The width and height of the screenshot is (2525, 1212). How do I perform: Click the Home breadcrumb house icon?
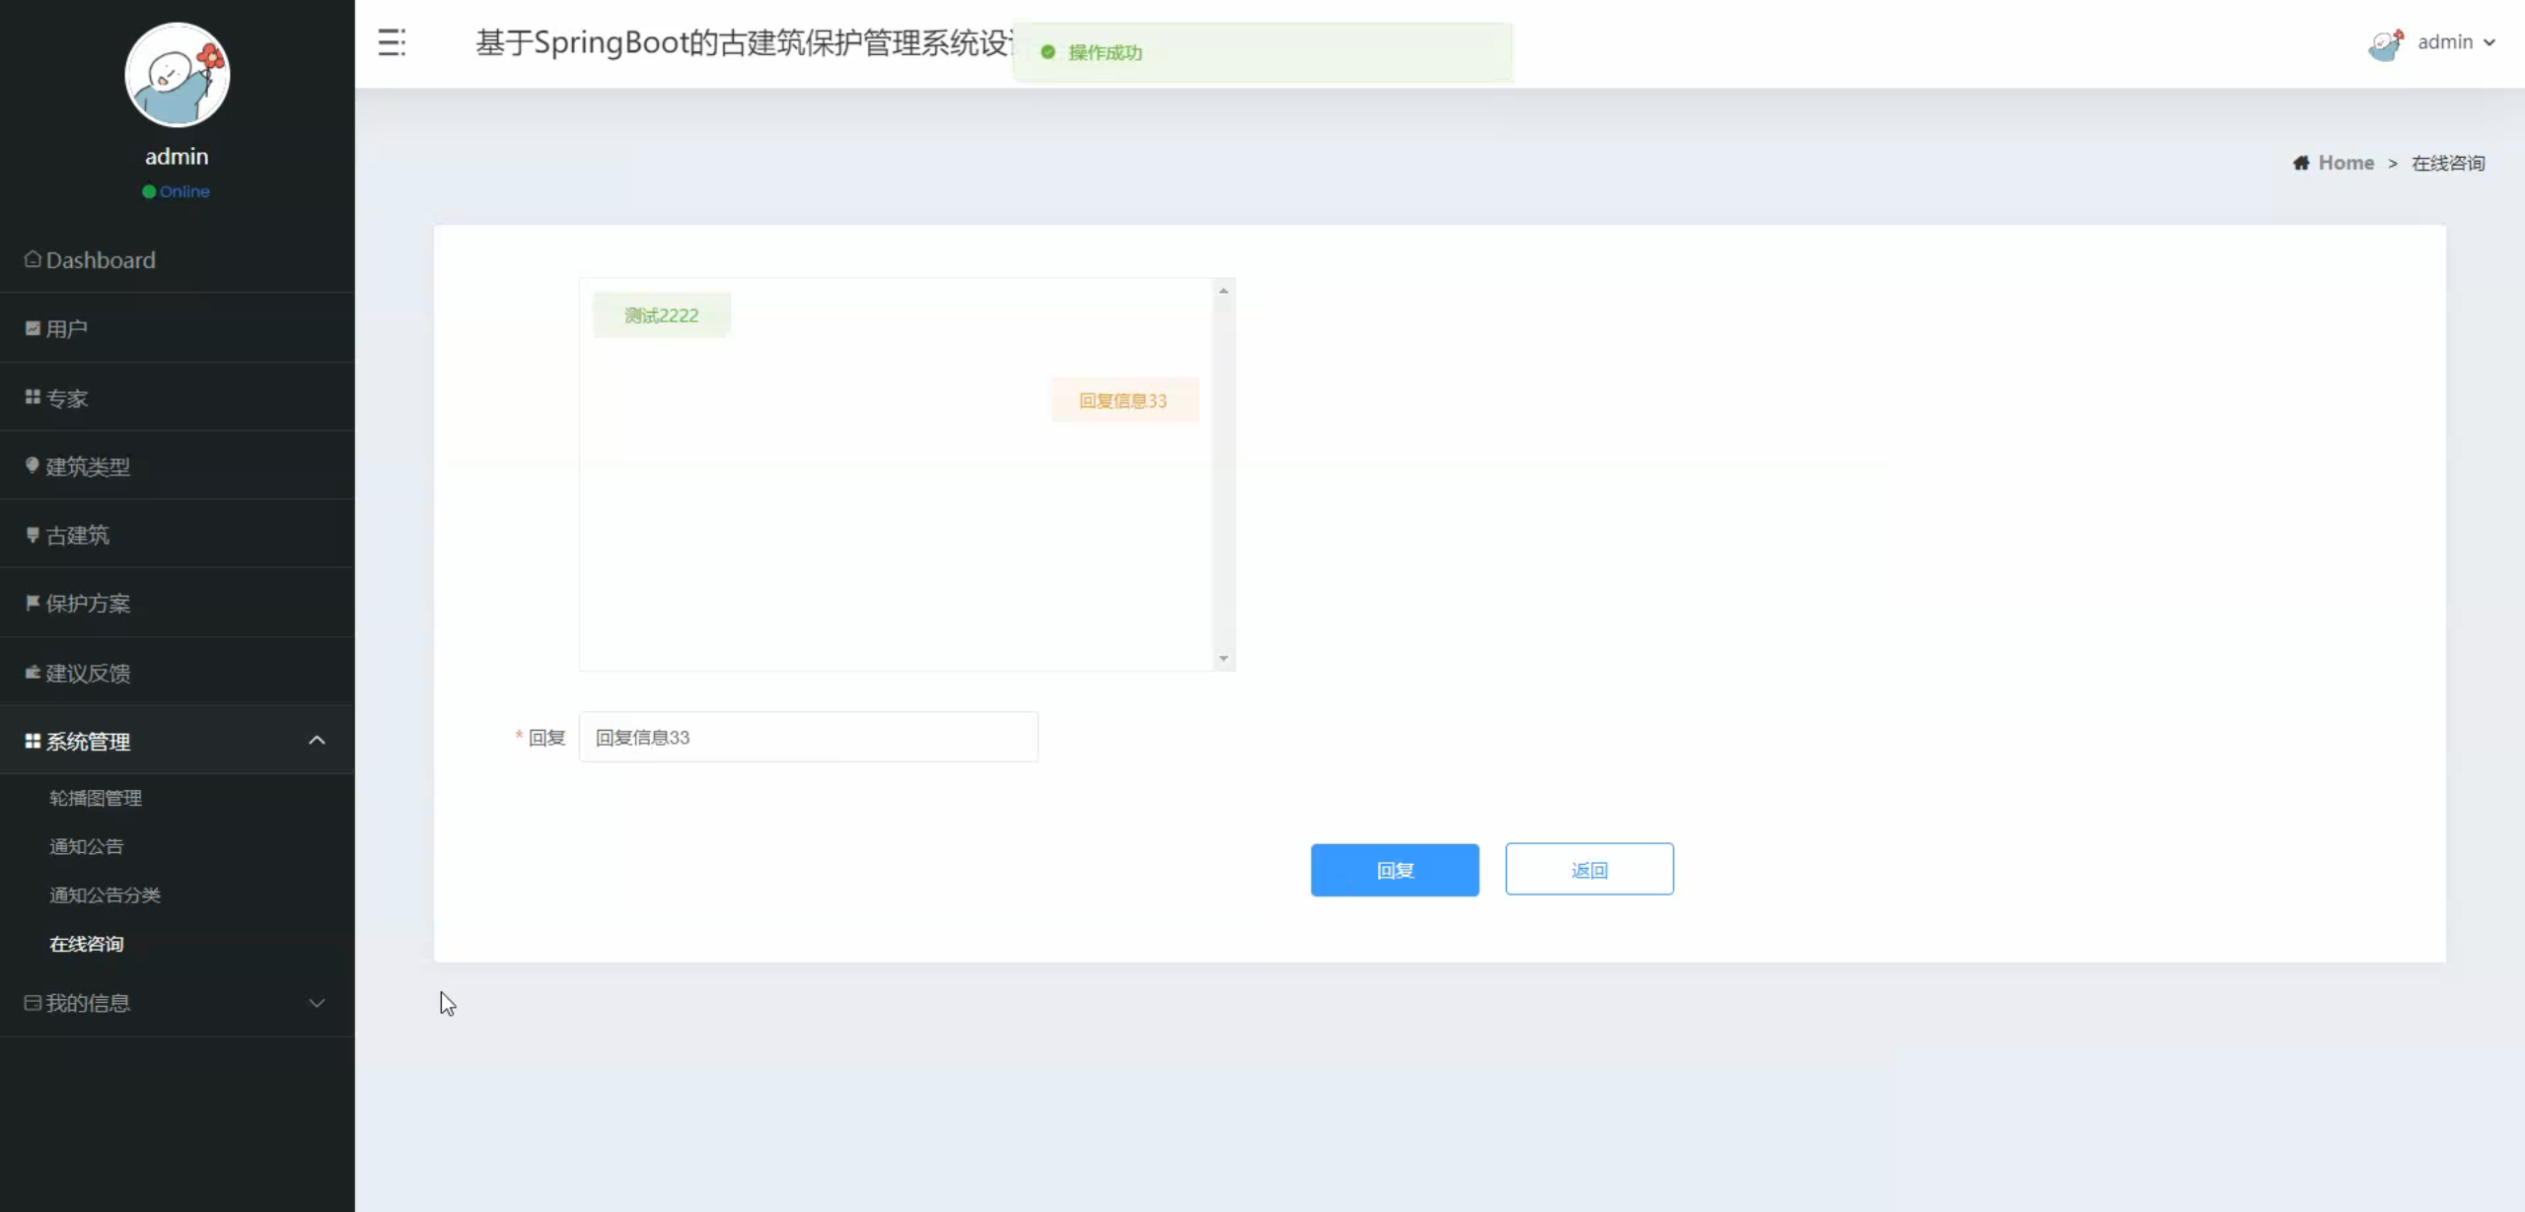click(x=2301, y=163)
